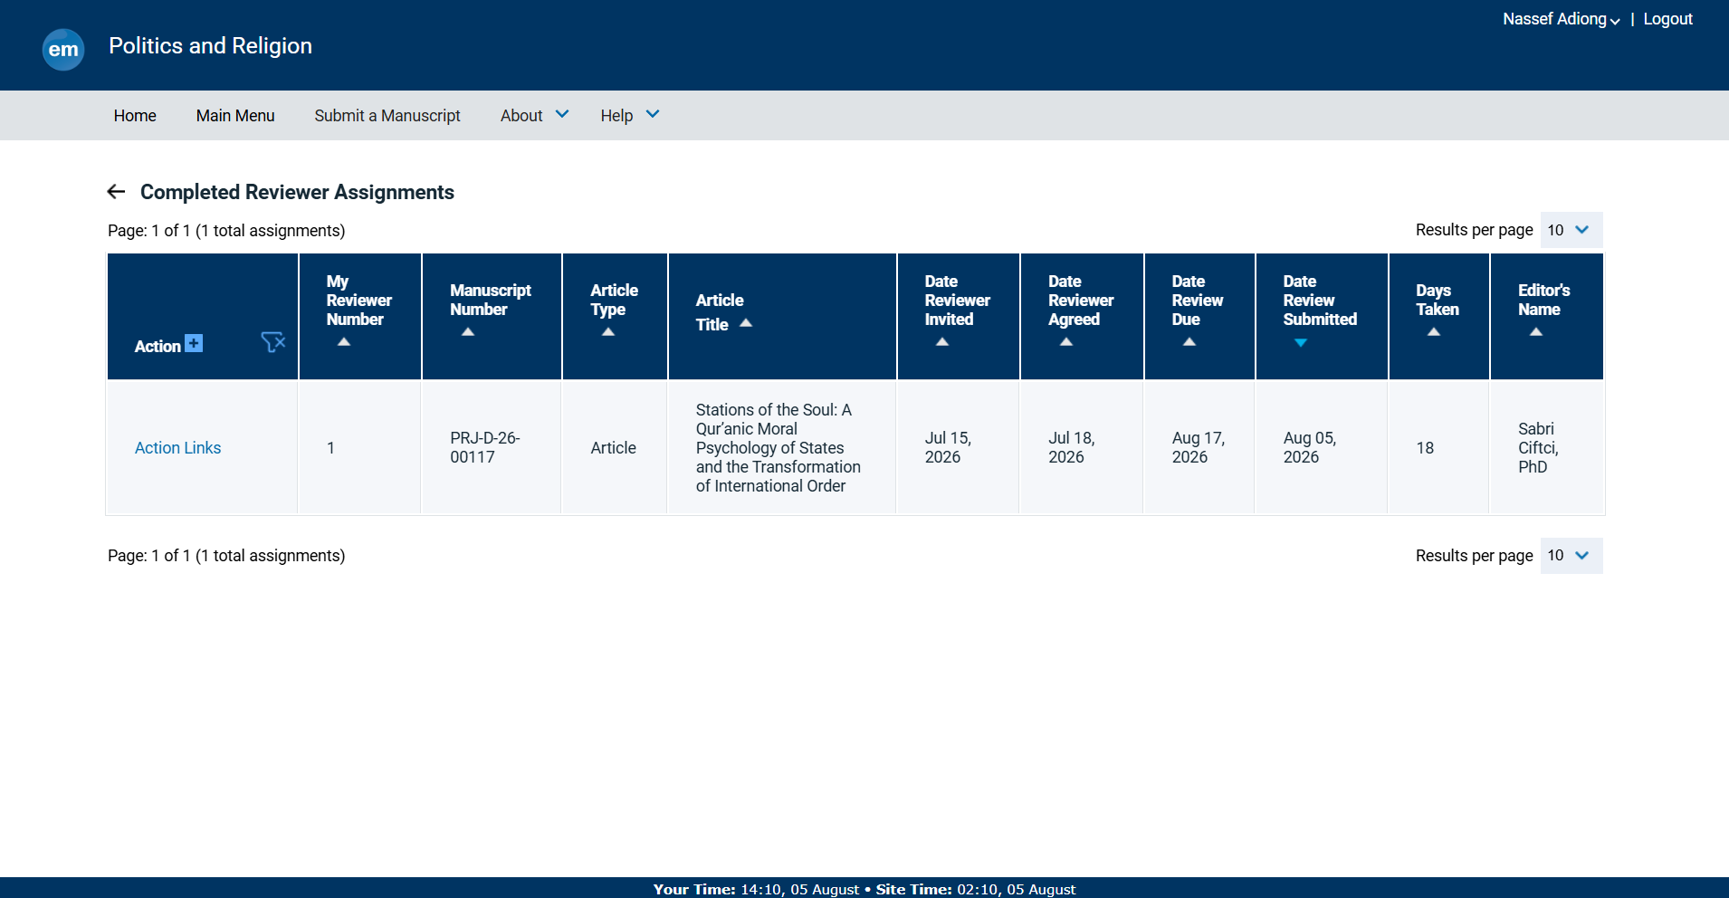The height and width of the screenshot is (898, 1729).
Task: Sort by Date Reviewer Agreed arrow
Action: (x=1066, y=342)
